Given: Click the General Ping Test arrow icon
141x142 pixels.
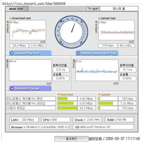Looking at the screenshot, I should click(x=12, y=53).
